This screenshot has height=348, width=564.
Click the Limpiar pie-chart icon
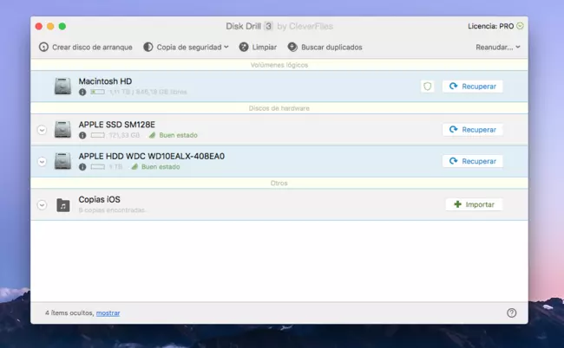(x=244, y=47)
